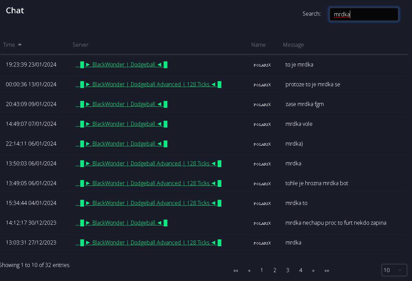The image size is (412, 281).
Task: Advance to the next page with » button
Action: pos(313,270)
